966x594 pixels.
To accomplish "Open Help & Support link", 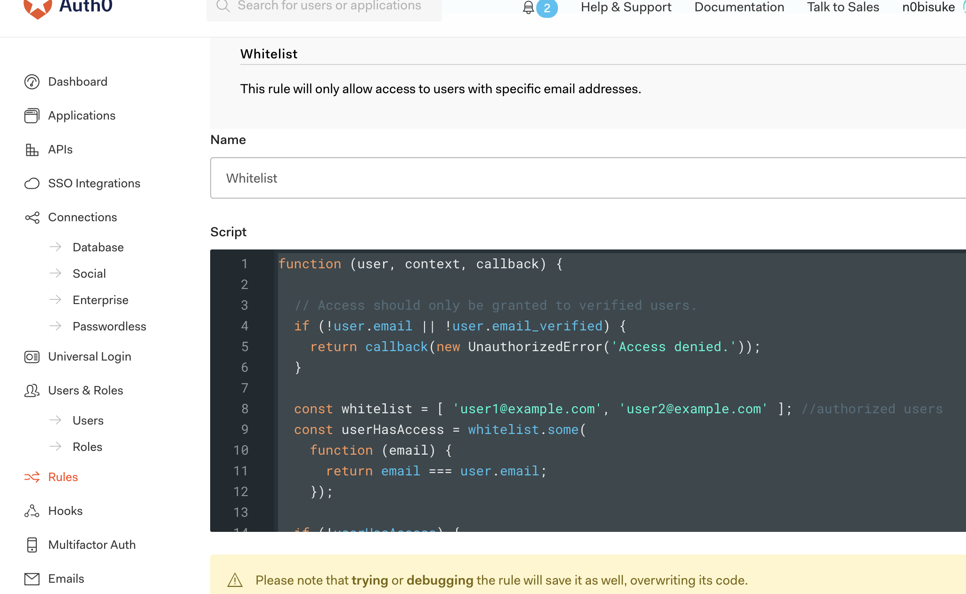I will pos(626,8).
